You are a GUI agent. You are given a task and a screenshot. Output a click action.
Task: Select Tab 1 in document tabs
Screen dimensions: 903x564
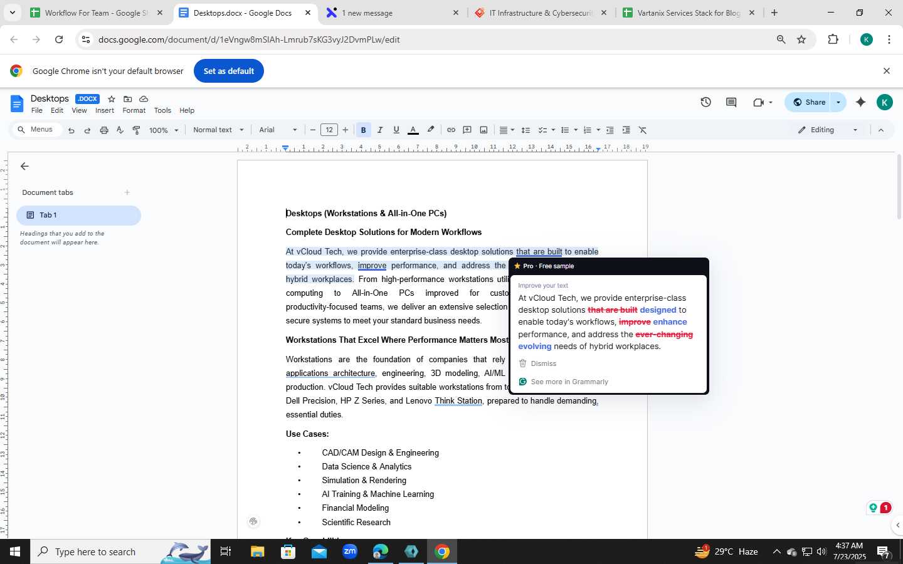(x=78, y=215)
